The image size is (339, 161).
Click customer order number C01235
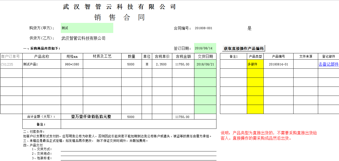click(11, 64)
